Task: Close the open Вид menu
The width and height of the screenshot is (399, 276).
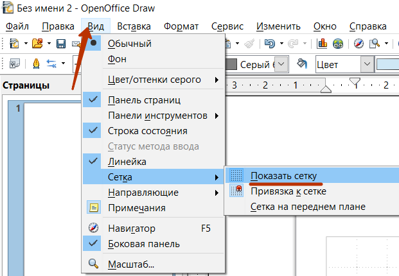Action: click(x=96, y=26)
